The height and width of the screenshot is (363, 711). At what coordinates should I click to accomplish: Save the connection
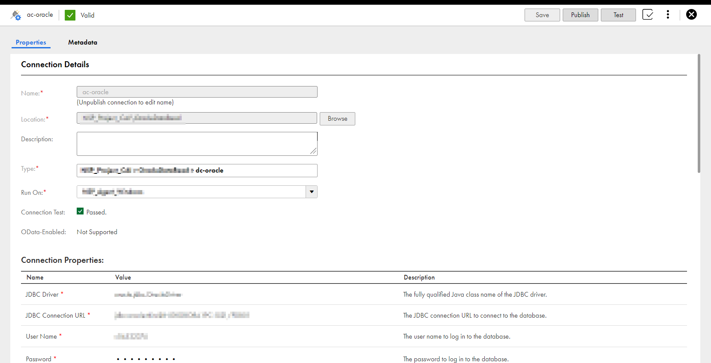tap(542, 15)
